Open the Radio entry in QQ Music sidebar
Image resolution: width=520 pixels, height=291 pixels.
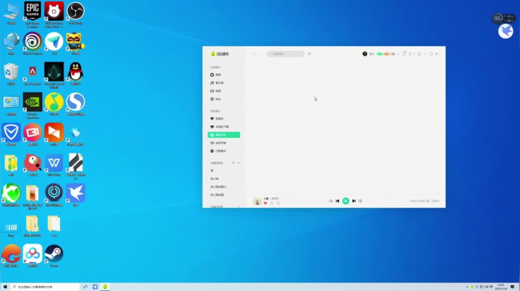[x=216, y=99]
